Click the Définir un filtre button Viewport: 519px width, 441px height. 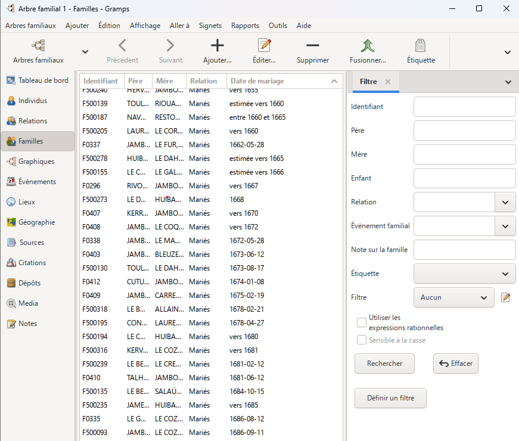tap(390, 398)
